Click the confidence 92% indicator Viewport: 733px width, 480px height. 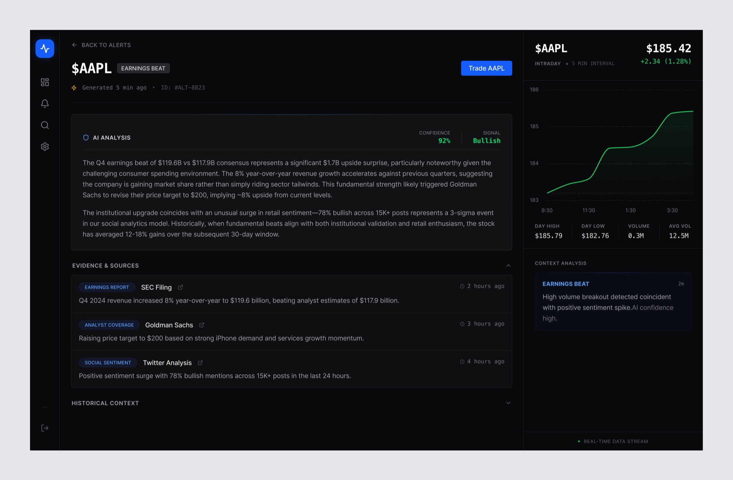(444, 140)
